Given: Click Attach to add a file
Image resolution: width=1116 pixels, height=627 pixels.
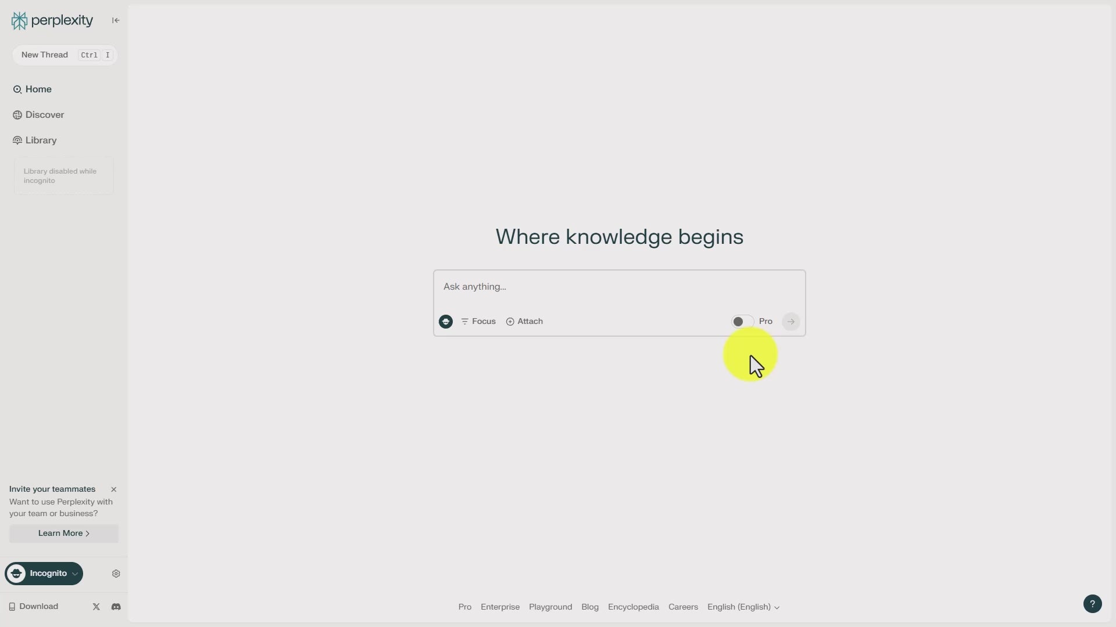Looking at the screenshot, I should [x=524, y=321].
